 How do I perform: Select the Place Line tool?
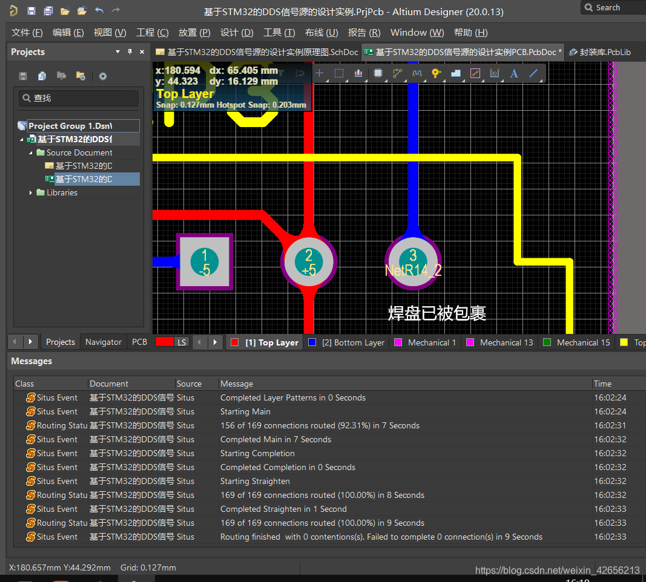tap(533, 74)
